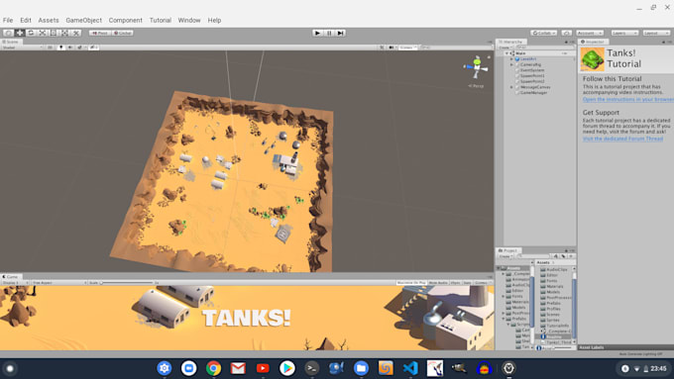
Task: Open the Project Create dropdown
Action: point(505,256)
